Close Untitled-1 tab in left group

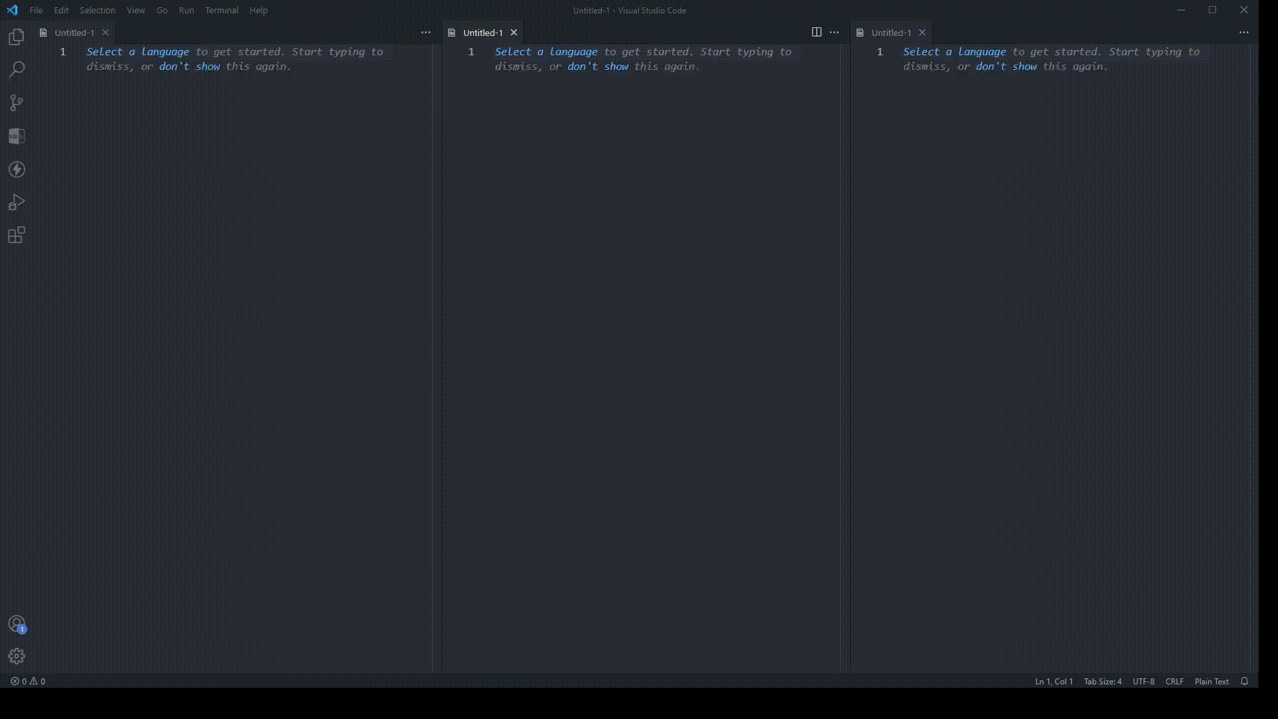click(105, 33)
